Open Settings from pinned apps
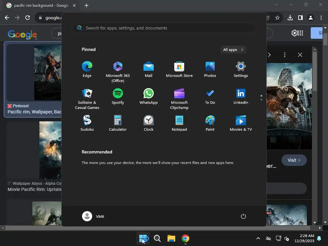 (x=241, y=70)
